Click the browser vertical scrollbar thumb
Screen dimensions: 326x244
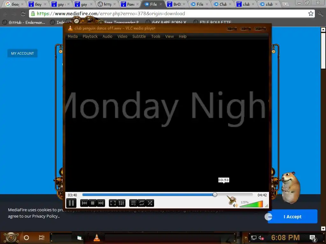coord(323,51)
